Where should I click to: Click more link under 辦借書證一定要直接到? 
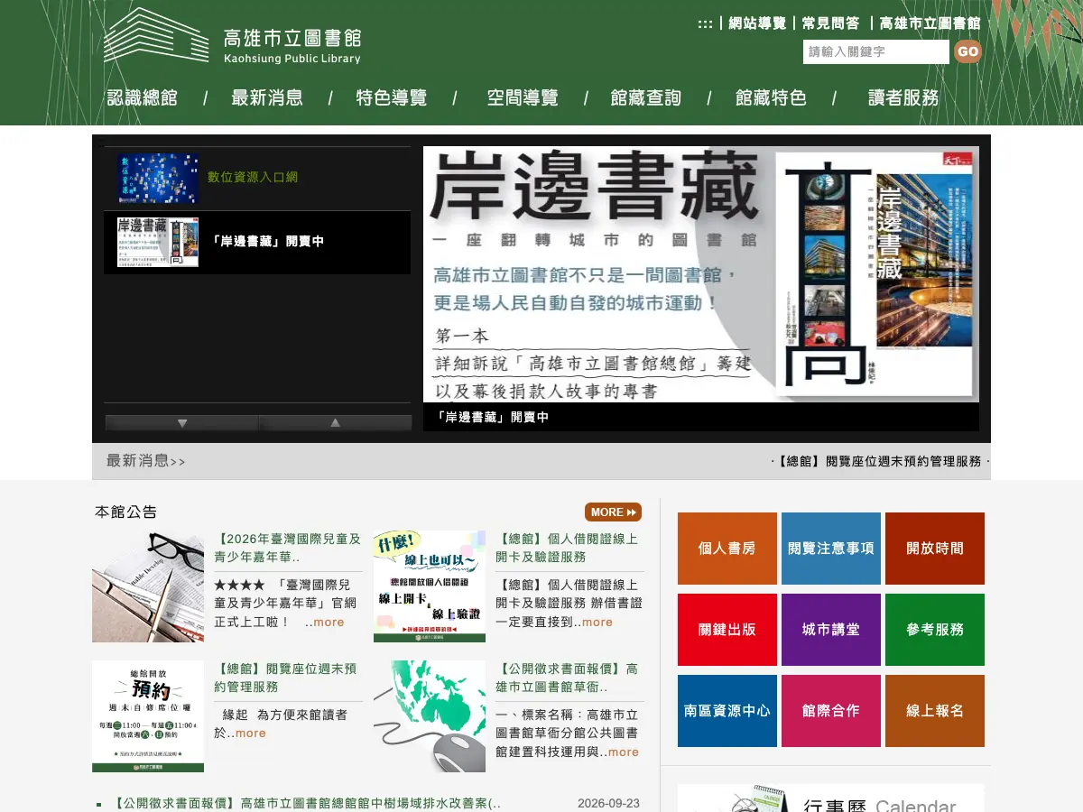(597, 622)
